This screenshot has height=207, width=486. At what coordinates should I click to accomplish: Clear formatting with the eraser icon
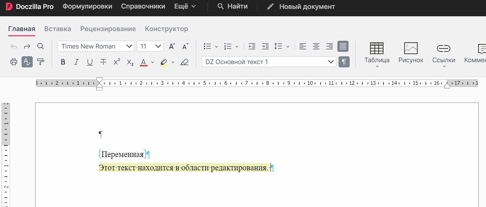(184, 62)
